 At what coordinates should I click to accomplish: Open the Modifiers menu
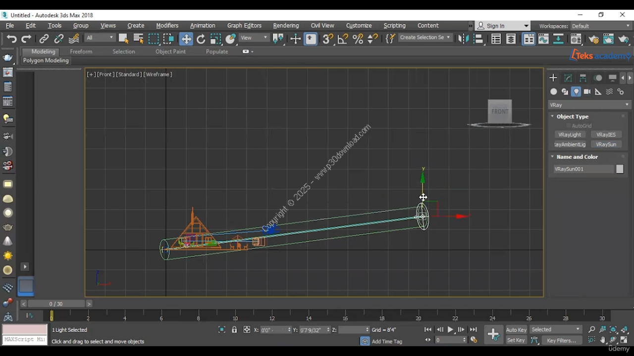coord(167,26)
